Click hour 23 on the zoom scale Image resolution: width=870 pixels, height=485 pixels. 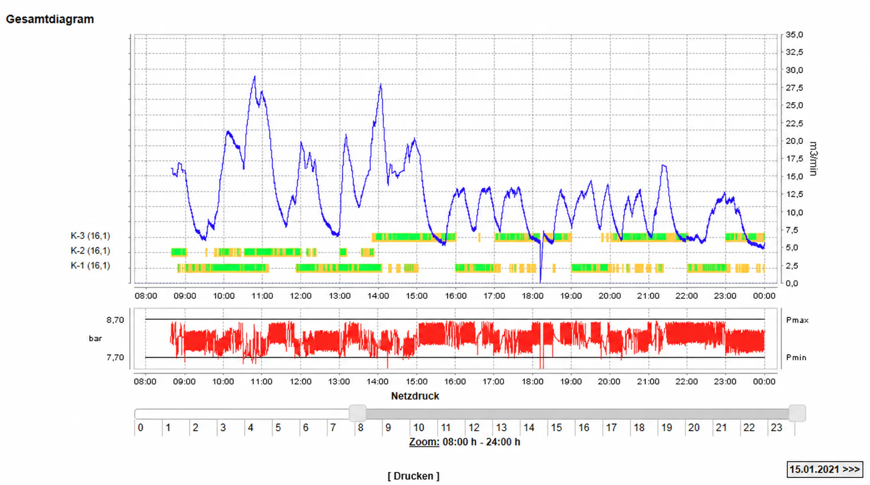(776, 428)
